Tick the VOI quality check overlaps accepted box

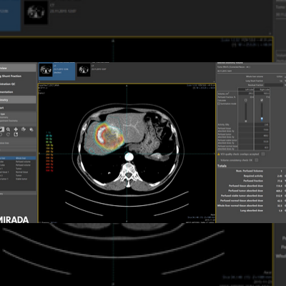(x=263, y=154)
